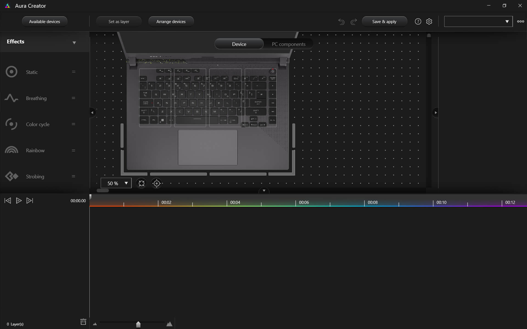Viewport: 527px width, 329px height.
Task: Expand the zoom percentage dropdown
Action: coord(126,183)
